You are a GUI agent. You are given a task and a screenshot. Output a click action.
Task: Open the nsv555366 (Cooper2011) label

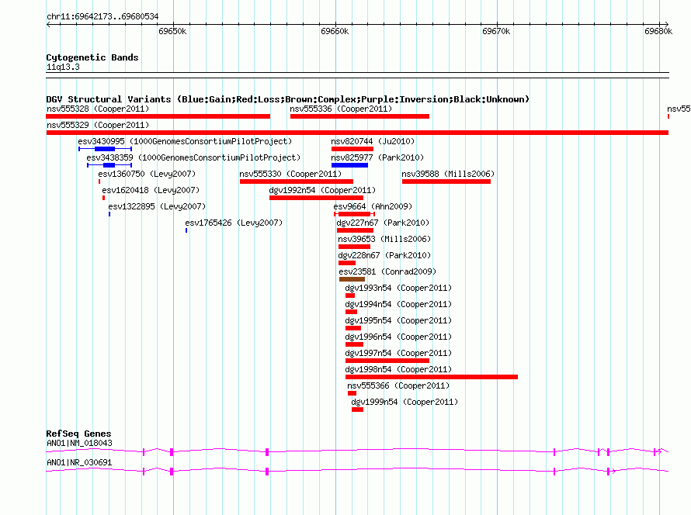point(398,385)
